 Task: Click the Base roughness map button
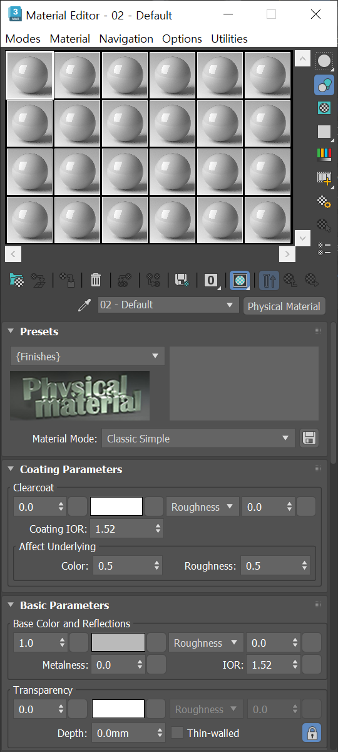coord(312,642)
